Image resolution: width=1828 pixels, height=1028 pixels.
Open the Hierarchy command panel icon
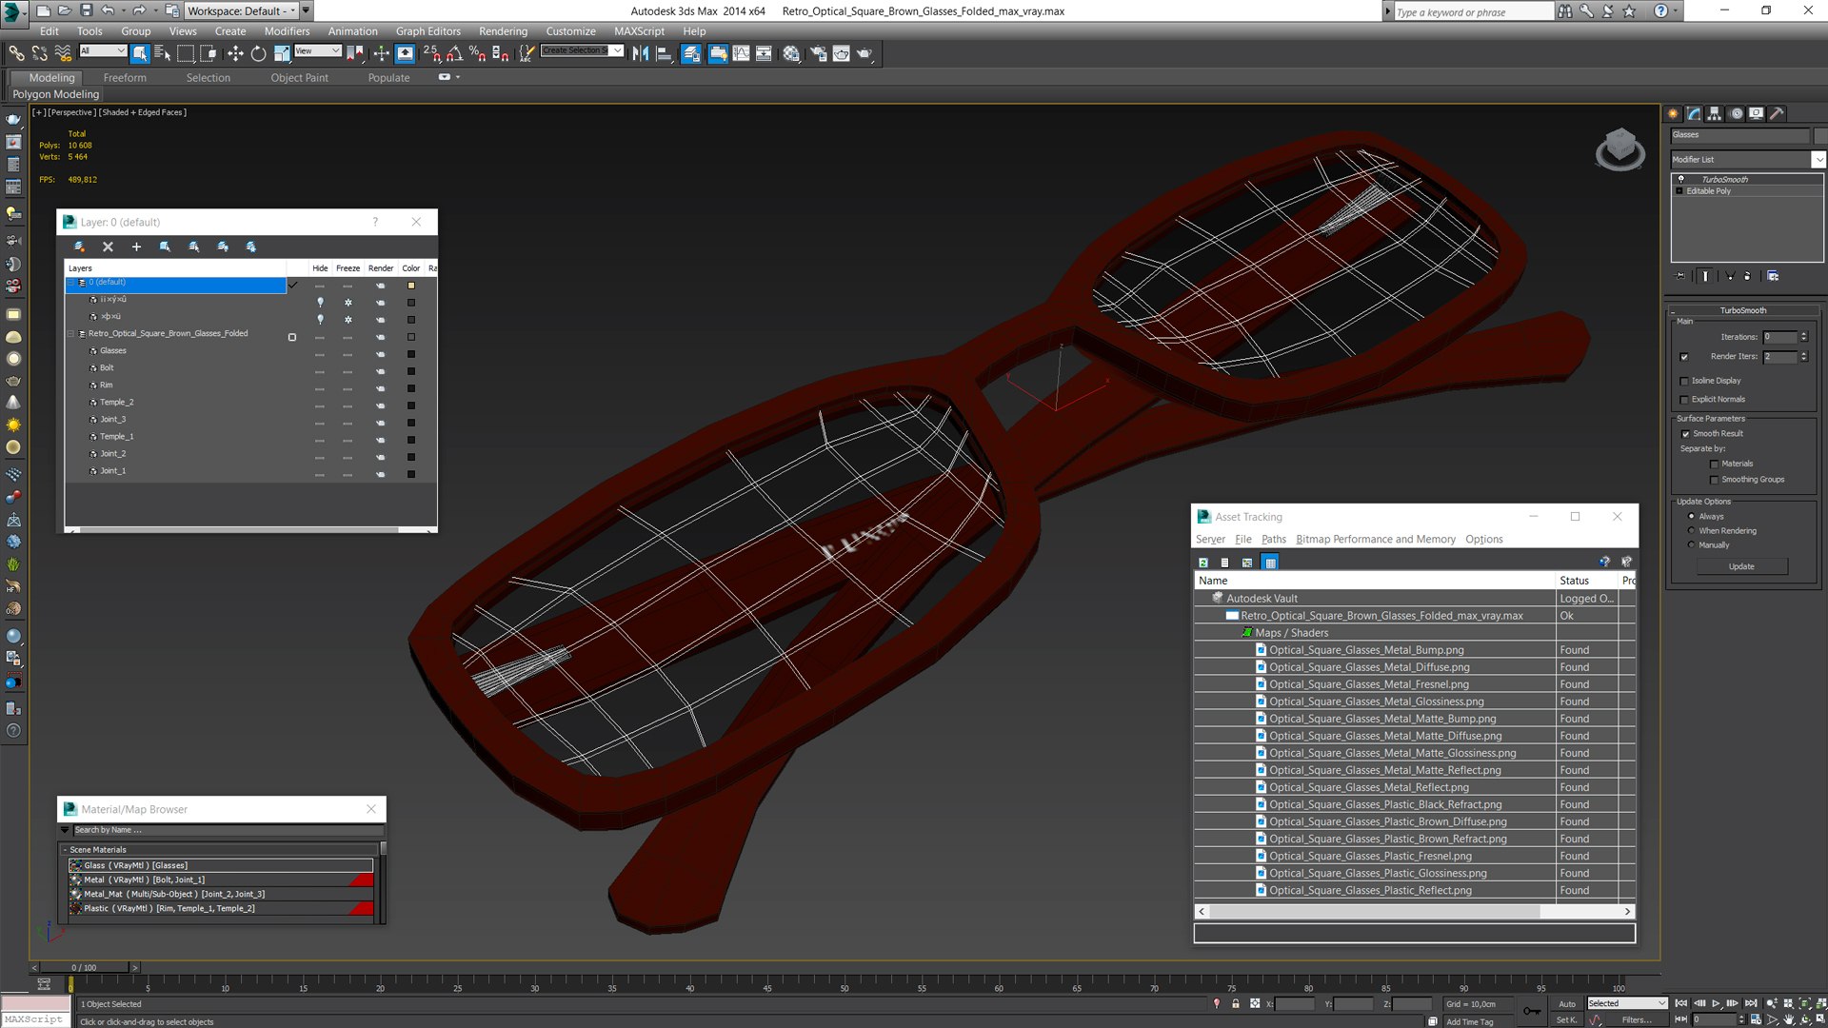[x=1715, y=113]
